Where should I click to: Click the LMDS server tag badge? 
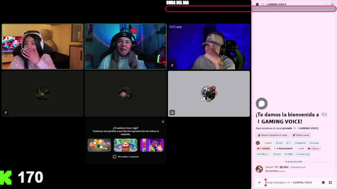tap(284, 167)
